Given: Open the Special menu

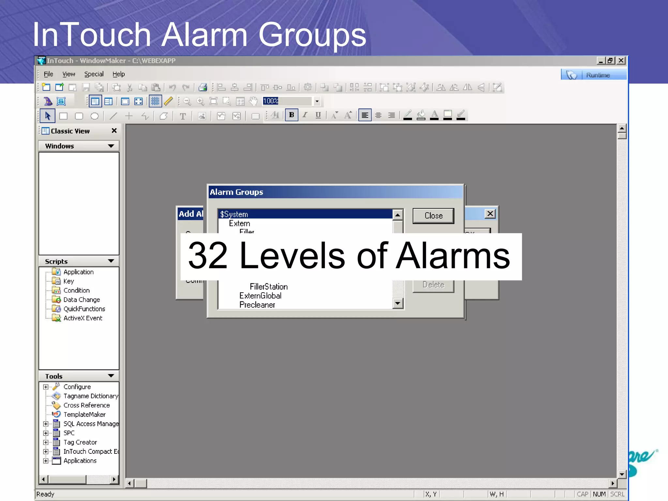Looking at the screenshot, I should tap(94, 74).
